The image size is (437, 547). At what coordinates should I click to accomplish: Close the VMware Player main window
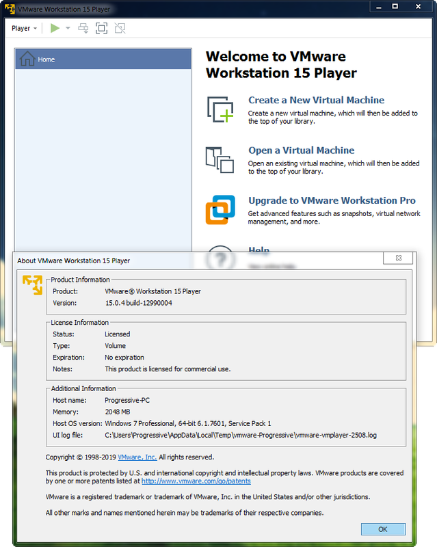(x=418, y=7)
